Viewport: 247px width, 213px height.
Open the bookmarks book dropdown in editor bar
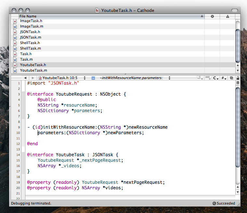200,78
